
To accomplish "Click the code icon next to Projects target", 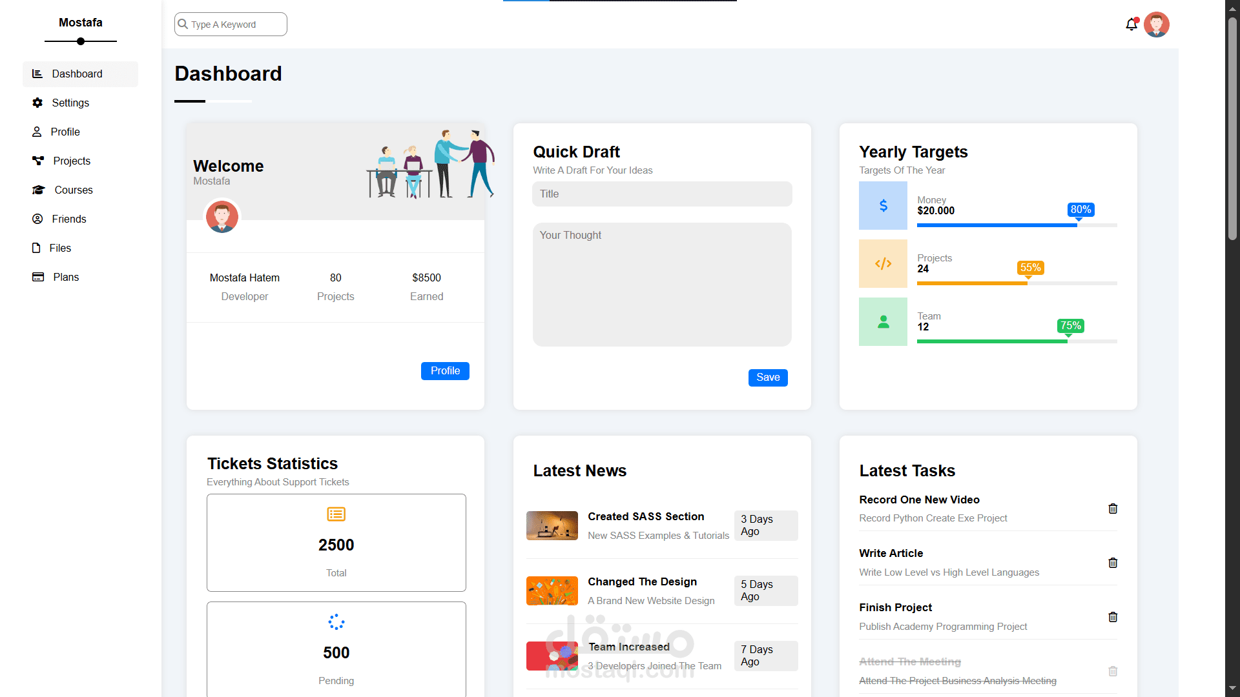I will click(x=882, y=263).
